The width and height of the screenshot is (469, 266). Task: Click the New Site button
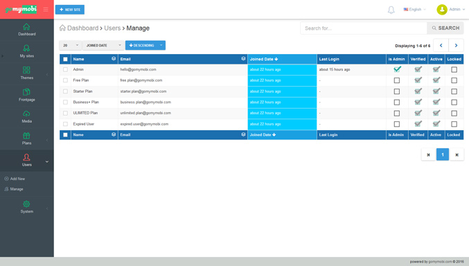[x=70, y=10]
